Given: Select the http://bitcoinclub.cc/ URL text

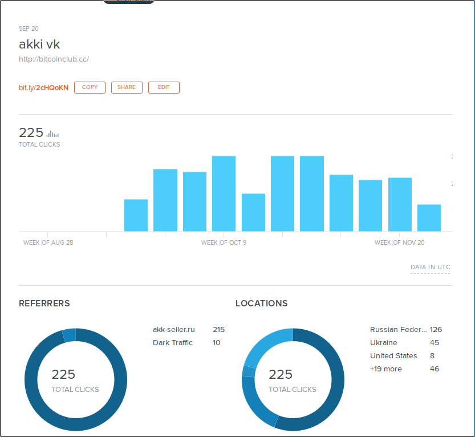Looking at the screenshot, I should pos(54,59).
